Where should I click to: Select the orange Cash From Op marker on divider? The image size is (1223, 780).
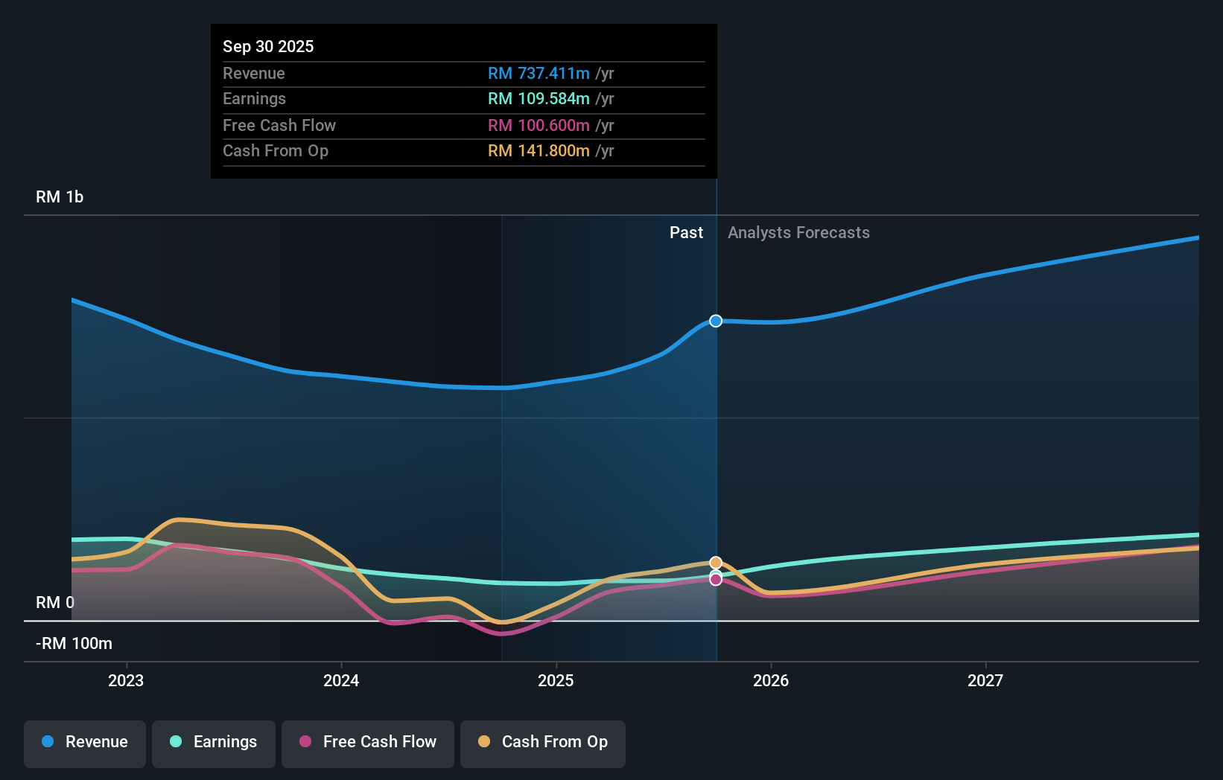pos(716,562)
